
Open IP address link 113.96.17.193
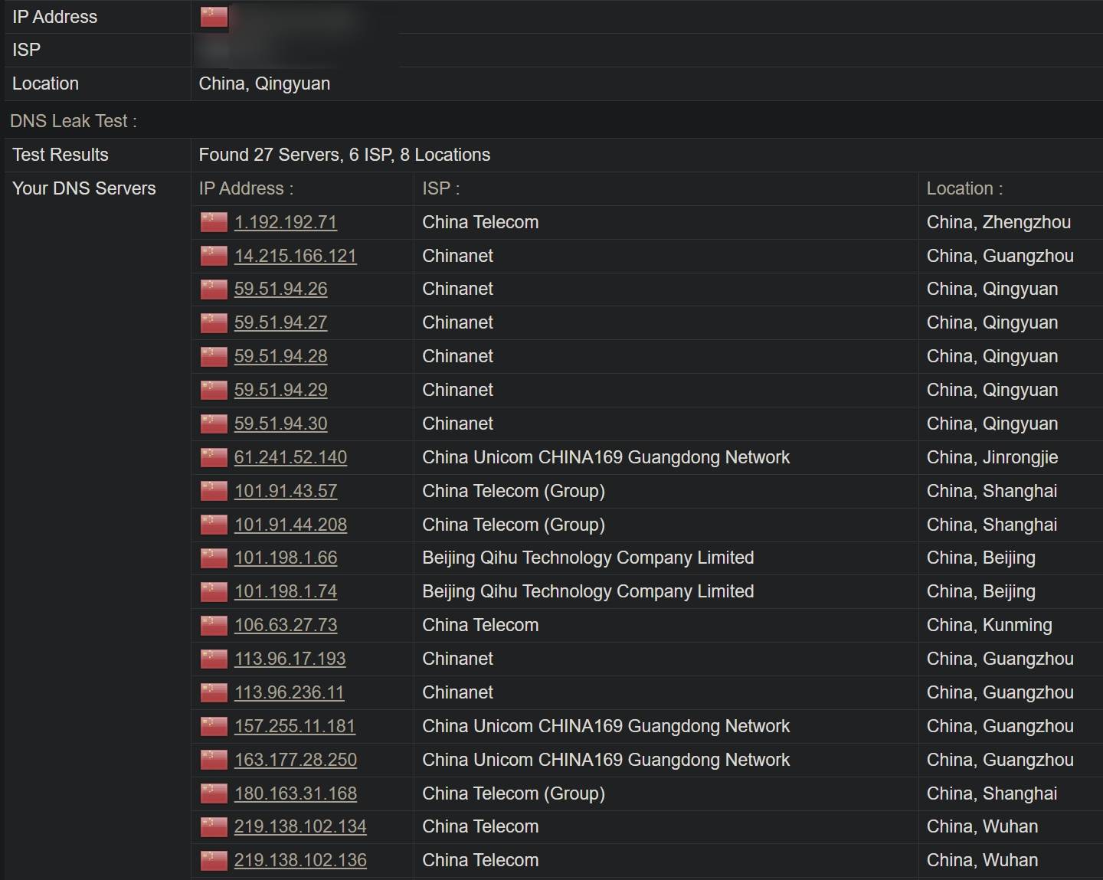point(290,659)
